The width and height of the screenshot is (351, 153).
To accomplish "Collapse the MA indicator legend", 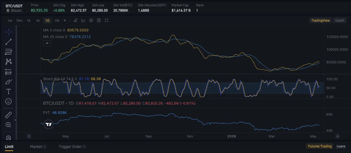I will click(x=47, y=43).
